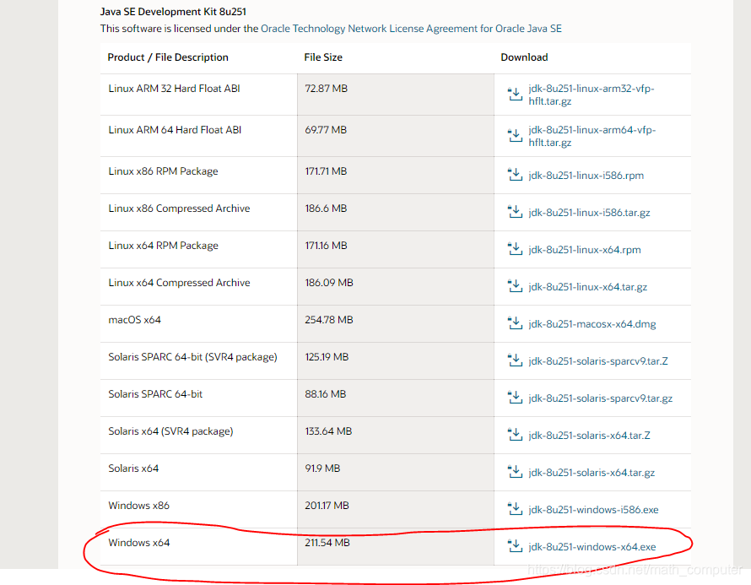Select 'Linux x64 Compressed Archive' text
The height and width of the screenshot is (585, 751).
pyautogui.click(x=179, y=283)
